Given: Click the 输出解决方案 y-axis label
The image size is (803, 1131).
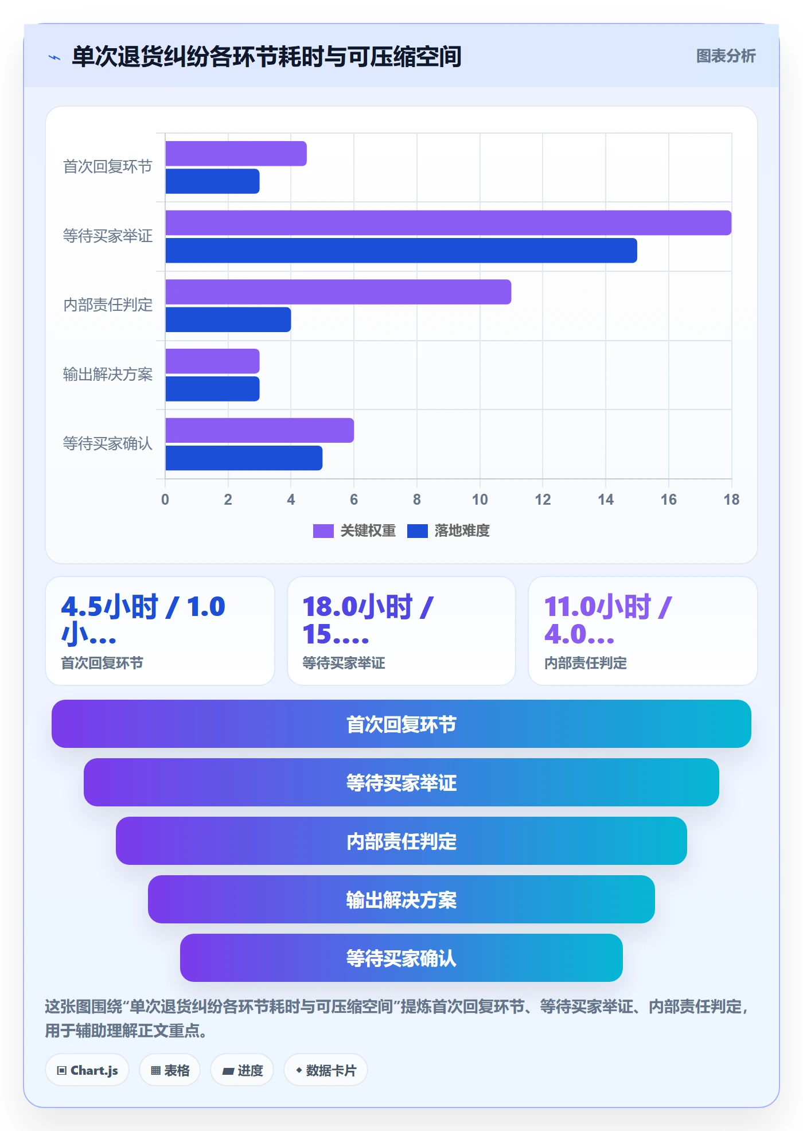Looking at the screenshot, I should (108, 375).
